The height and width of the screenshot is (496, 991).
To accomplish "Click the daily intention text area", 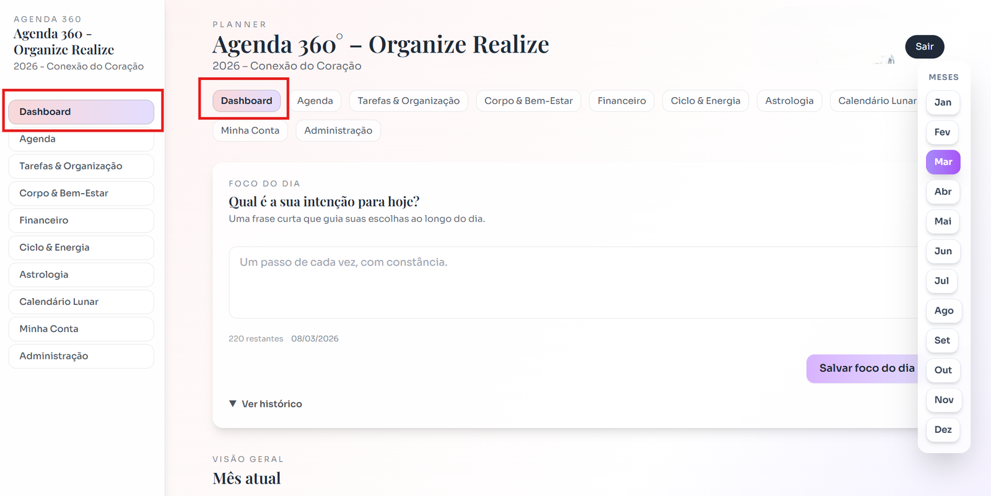I will tap(573, 283).
